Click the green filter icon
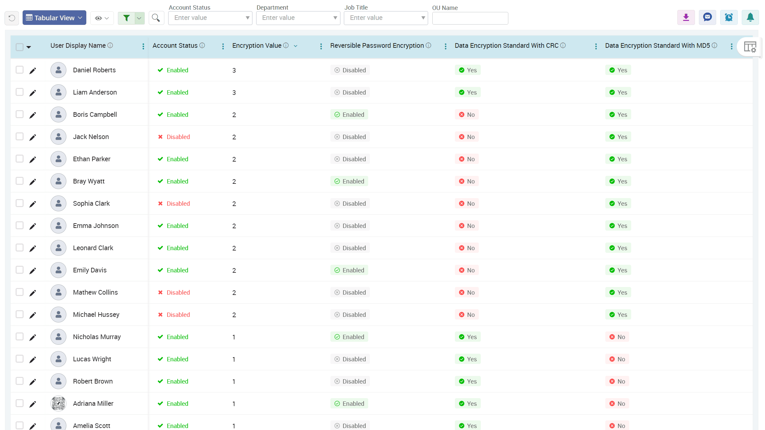Image resolution: width=765 pixels, height=430 pixels. (127, 18)
